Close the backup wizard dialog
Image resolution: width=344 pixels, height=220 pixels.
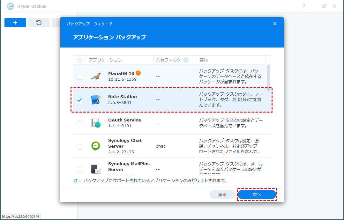pyautogui.click(x=275, y=24)
